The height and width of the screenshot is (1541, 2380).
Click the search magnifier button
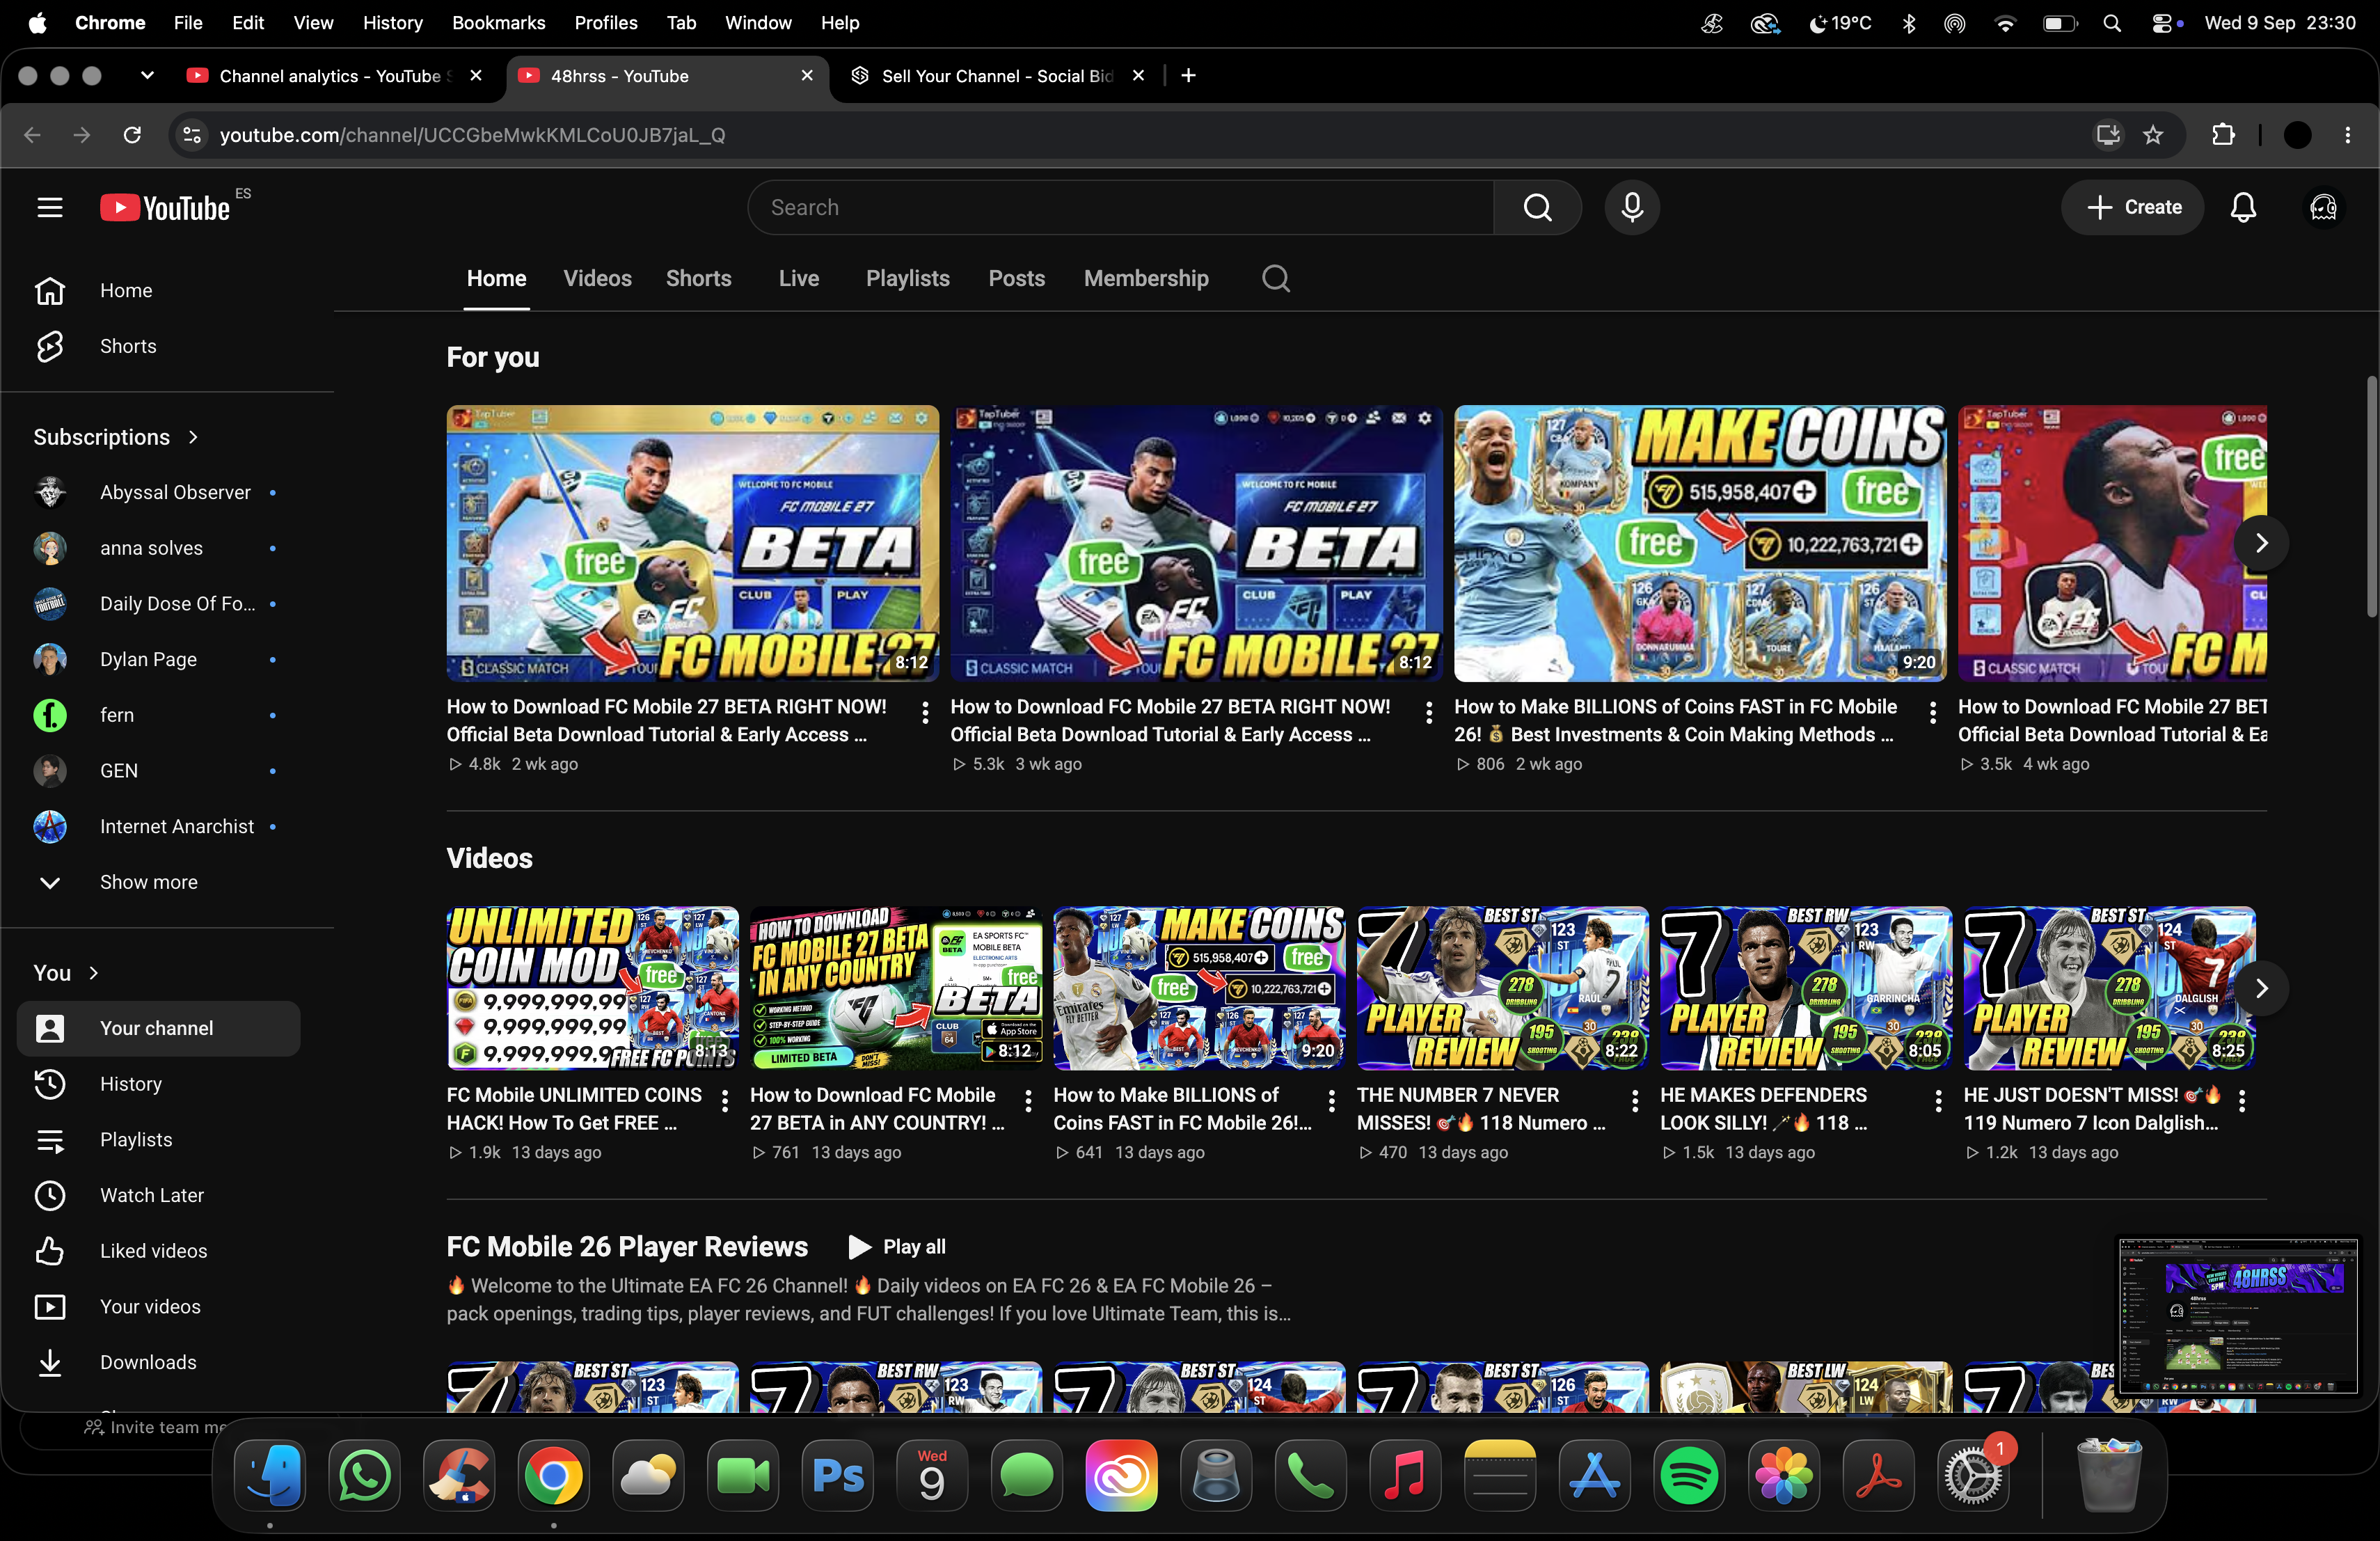1537,207
